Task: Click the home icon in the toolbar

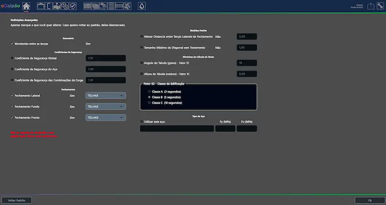Action: (x=27, y=6)
